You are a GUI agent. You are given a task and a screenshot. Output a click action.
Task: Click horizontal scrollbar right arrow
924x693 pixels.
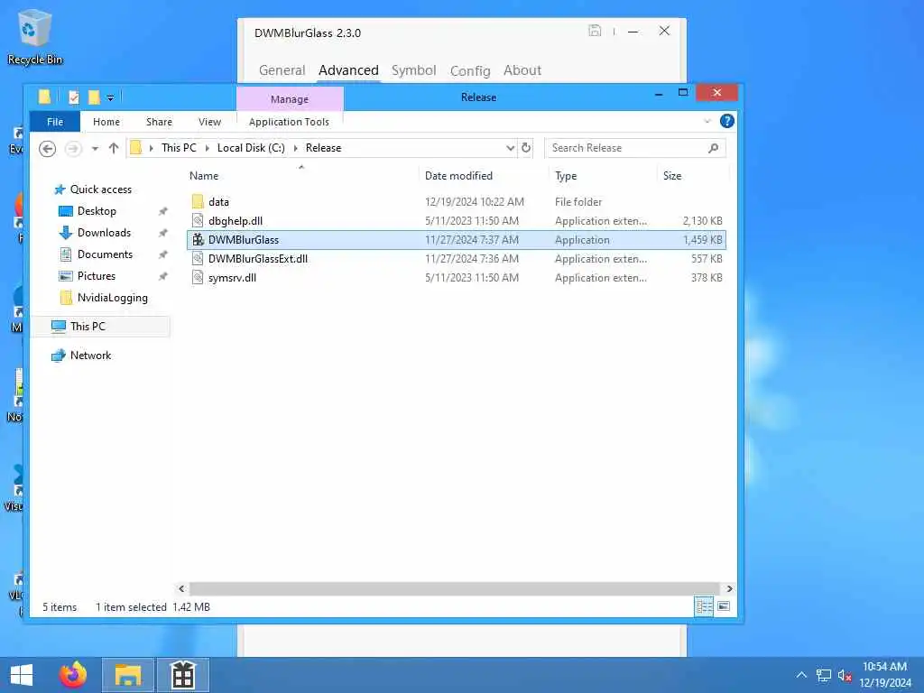coord(729,588)
